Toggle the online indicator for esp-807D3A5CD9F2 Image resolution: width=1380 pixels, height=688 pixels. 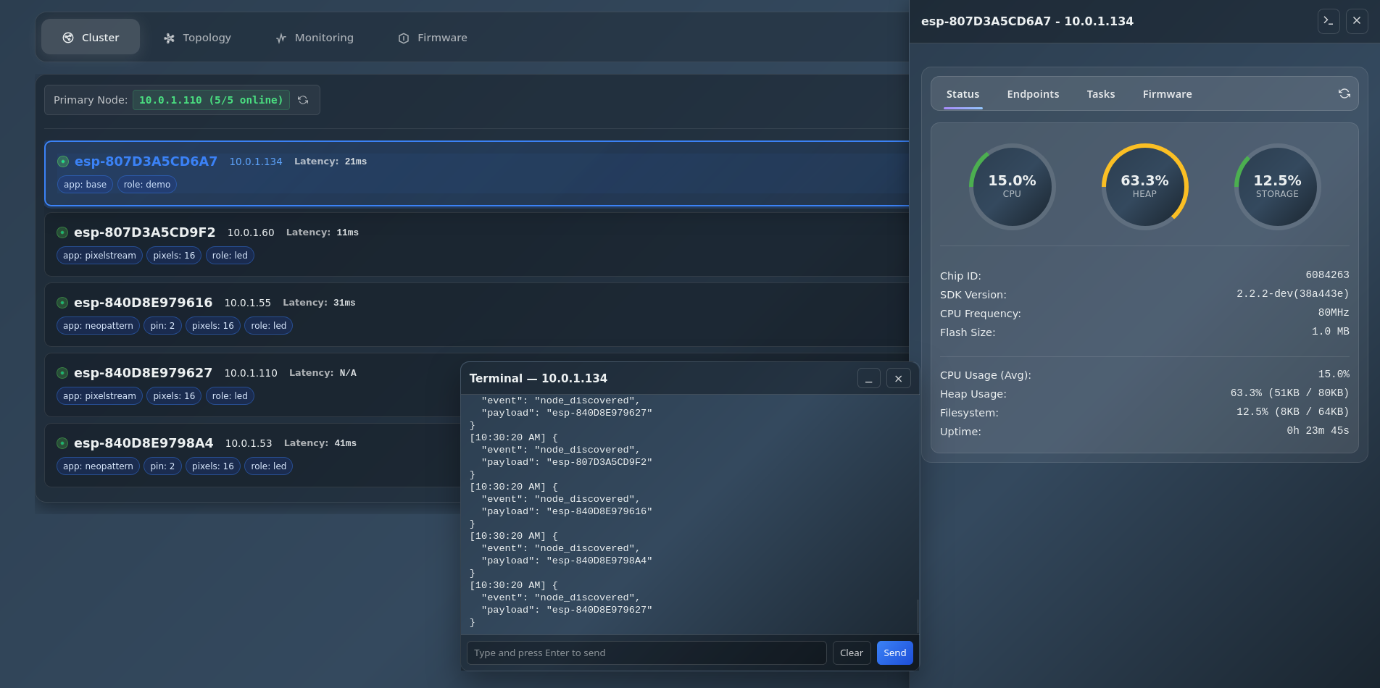click(62, 232)
